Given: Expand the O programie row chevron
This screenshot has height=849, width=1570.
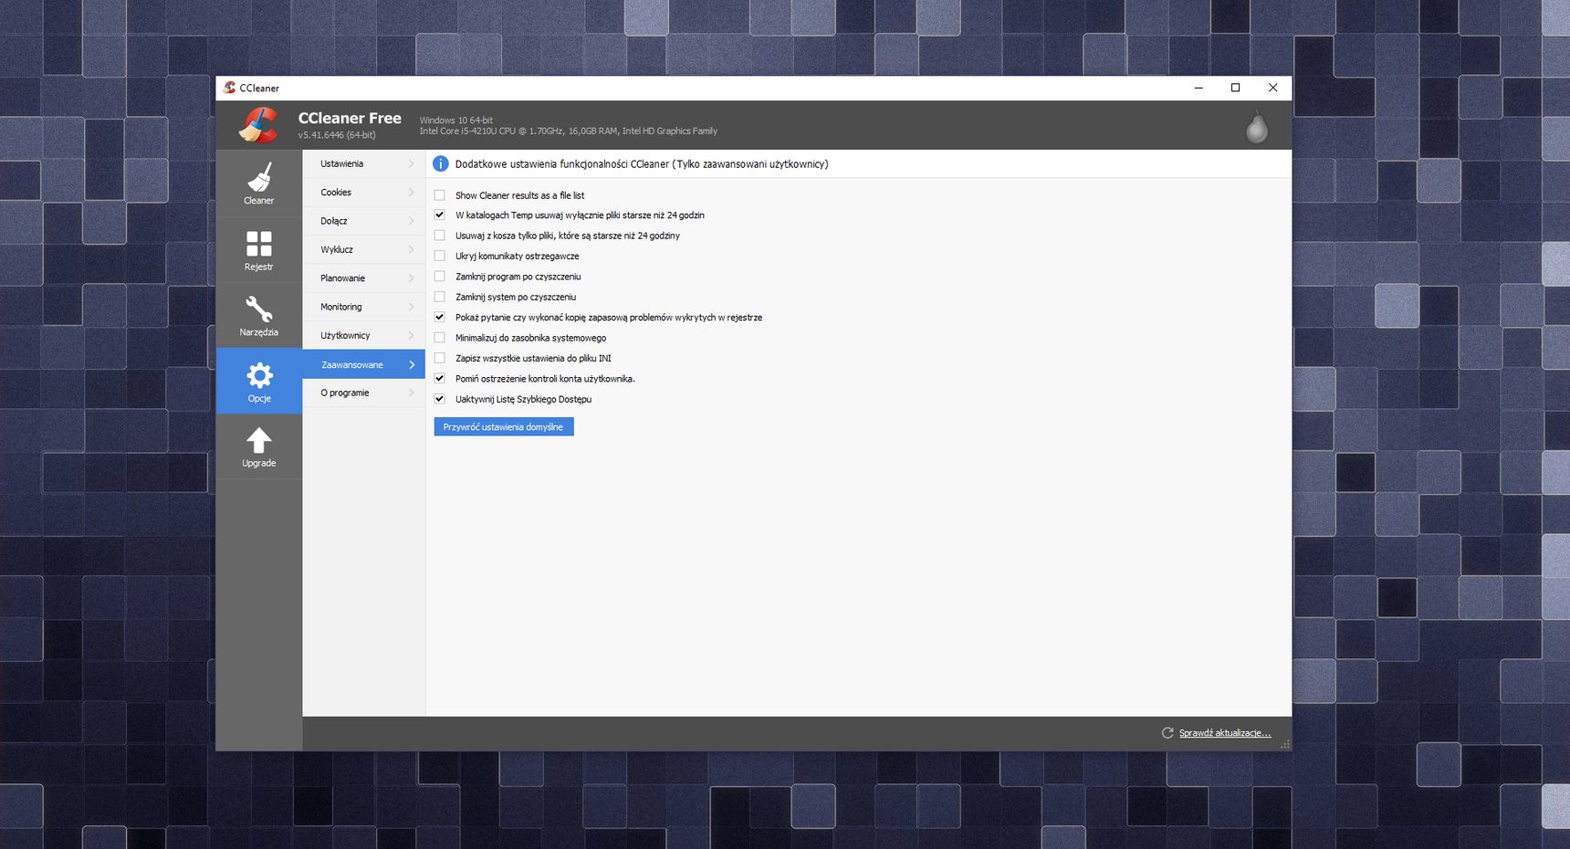Looking at the screenshot, I should (411, 393).
